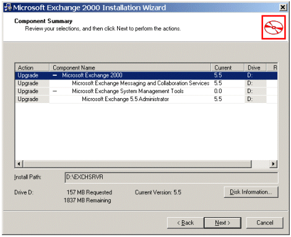Click the Current Version: 5.5 label
The height and width of the screenshot is (237, 291).
click(x=158, y=192)
